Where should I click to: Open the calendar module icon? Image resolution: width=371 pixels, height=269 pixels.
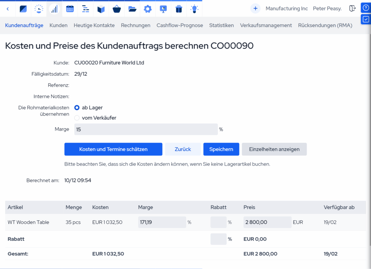pos(70,9)
